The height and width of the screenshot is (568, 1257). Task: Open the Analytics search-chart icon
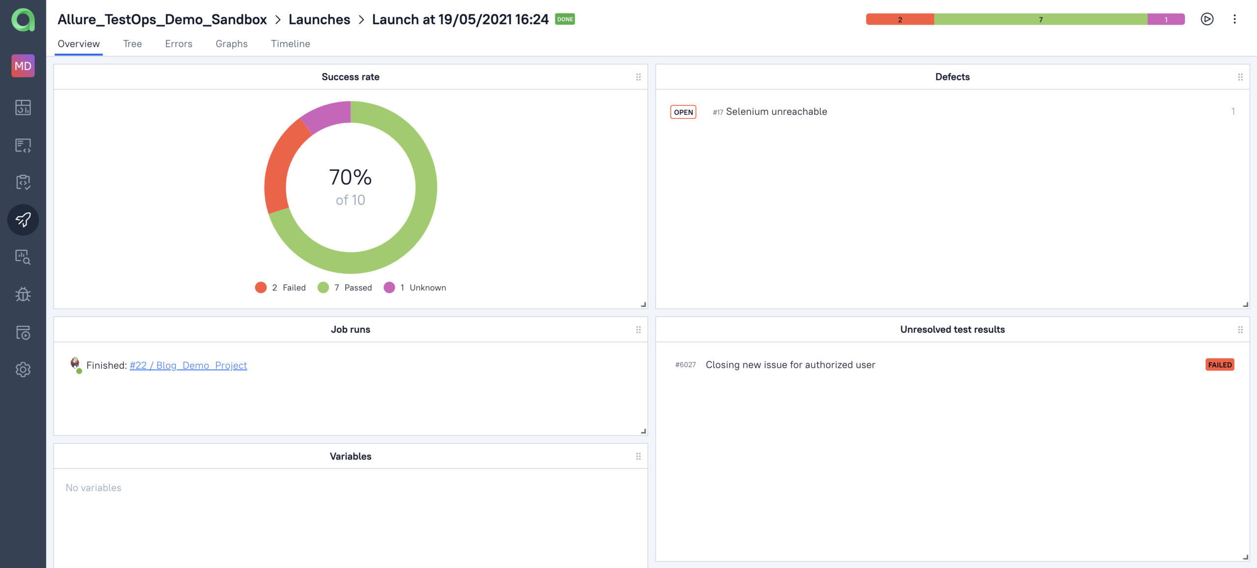(x=23, y=257)
